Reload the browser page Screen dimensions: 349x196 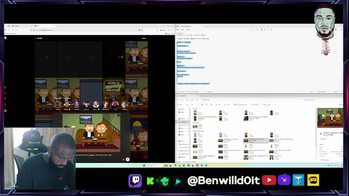[x=16, y=30]
